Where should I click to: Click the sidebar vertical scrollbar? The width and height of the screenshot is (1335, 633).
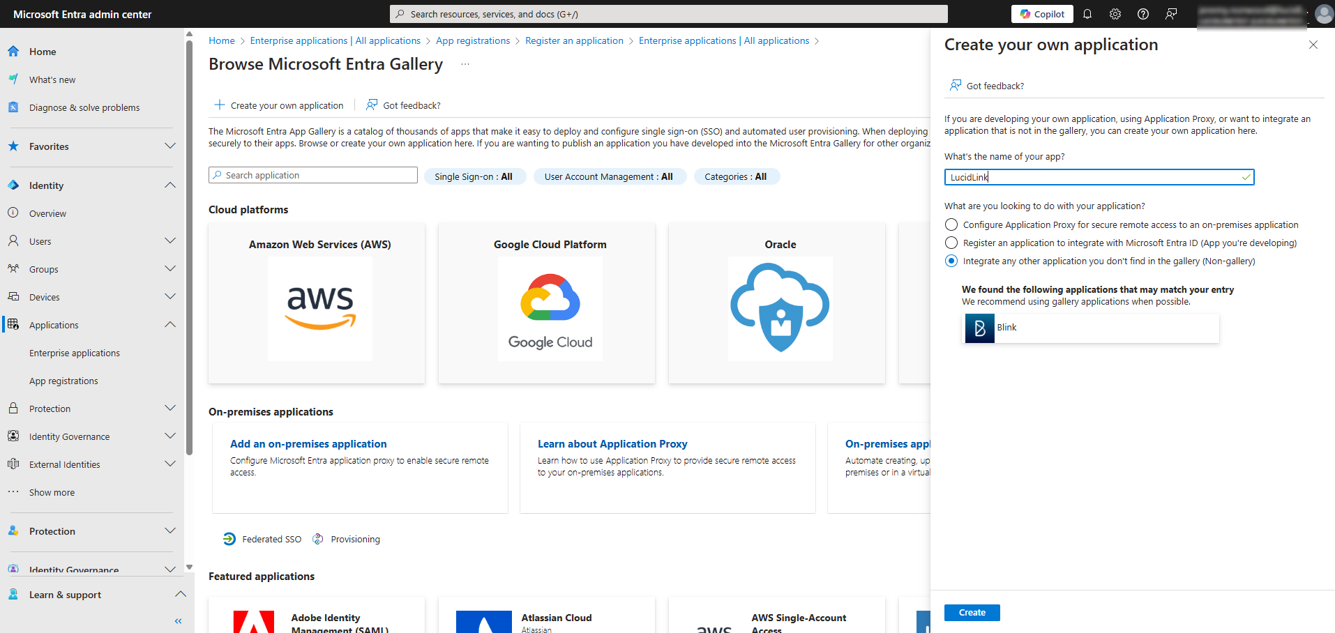189,247
